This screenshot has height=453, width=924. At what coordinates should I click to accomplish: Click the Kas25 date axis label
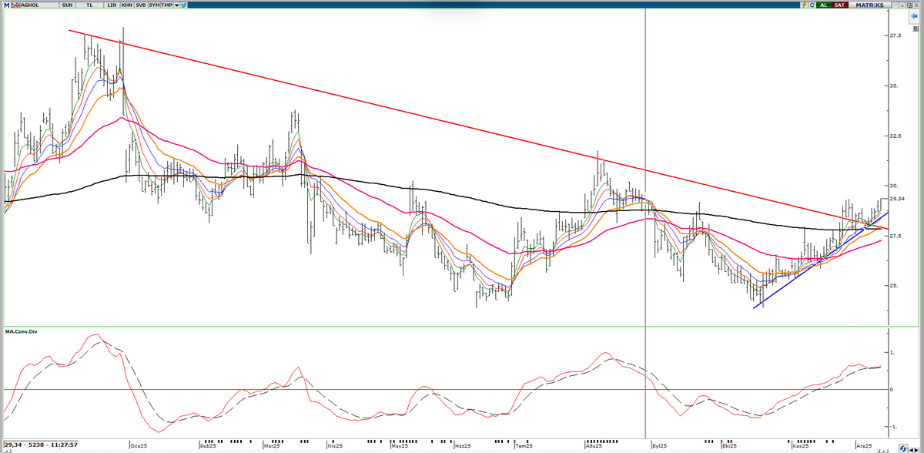coord(801,445)
